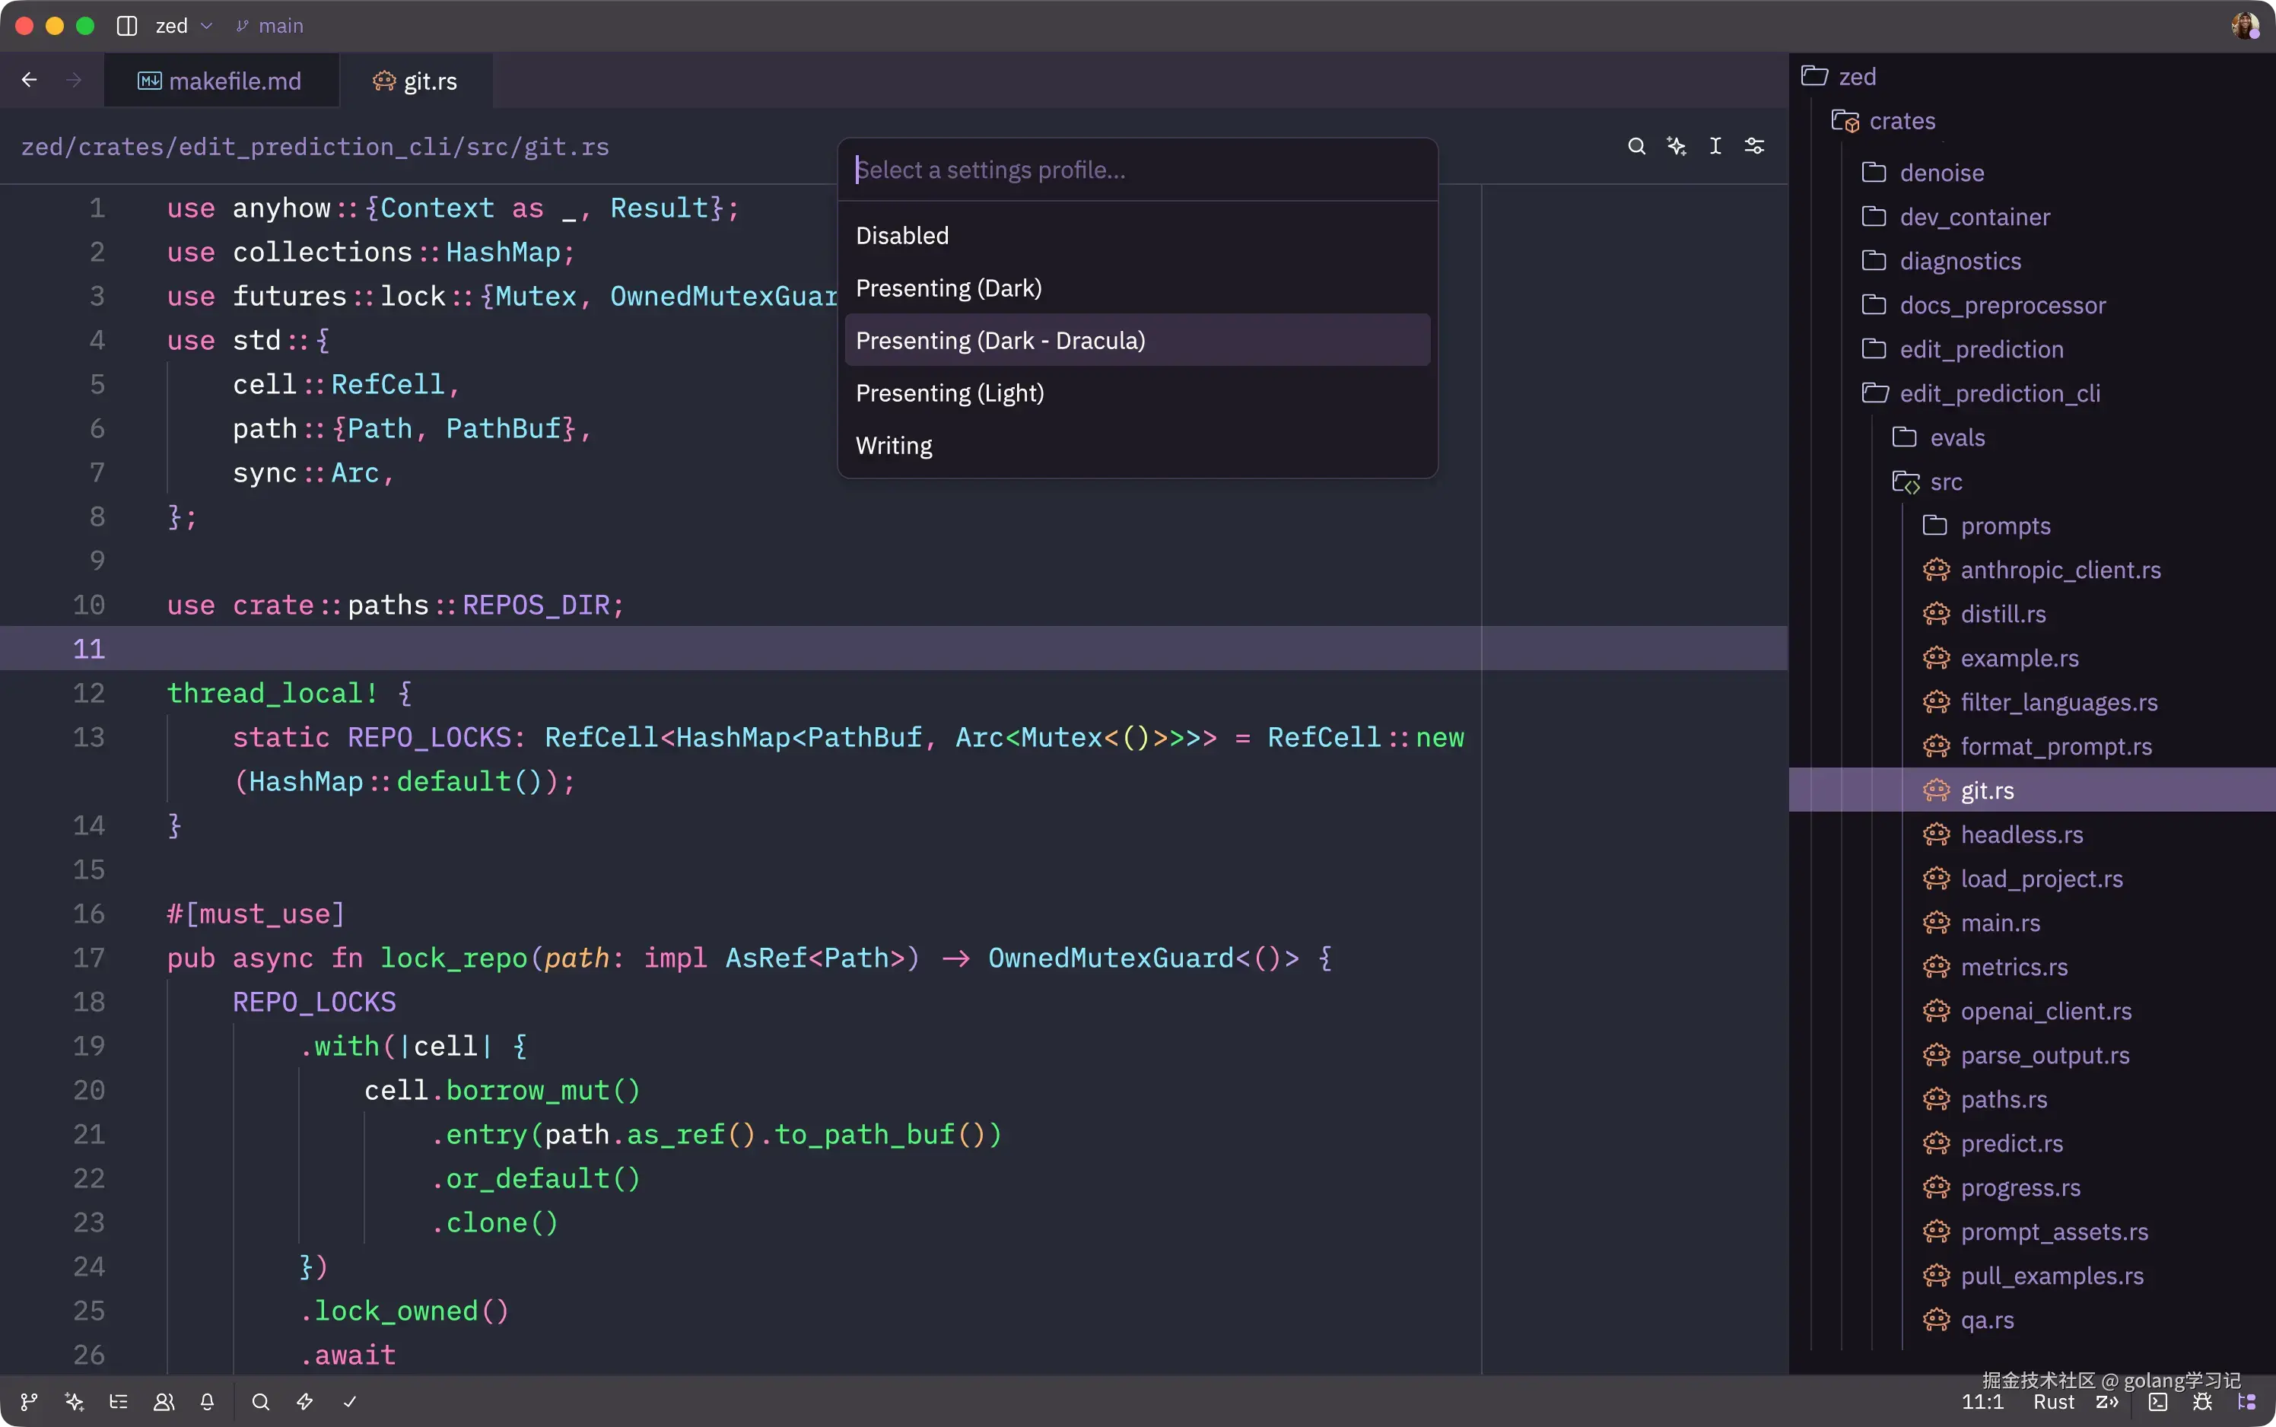Open the debugger panel bug icon

coord(2202,1403)
